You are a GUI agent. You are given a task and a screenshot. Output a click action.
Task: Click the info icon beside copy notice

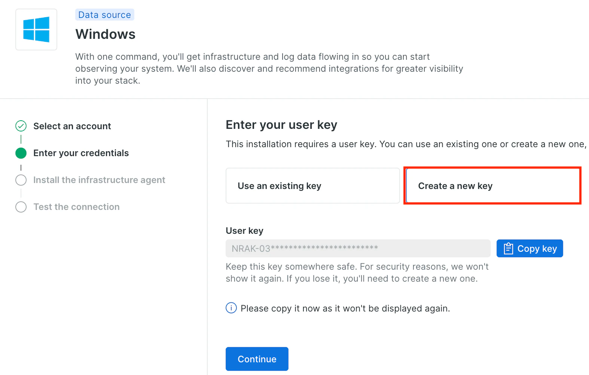tap(231, 308)
